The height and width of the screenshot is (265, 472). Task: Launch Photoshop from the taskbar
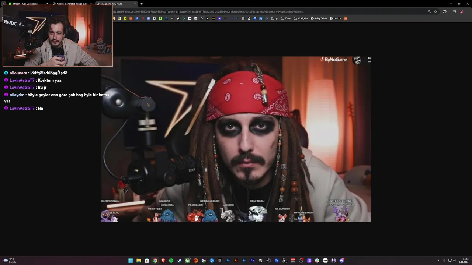[x=228, y=261]
